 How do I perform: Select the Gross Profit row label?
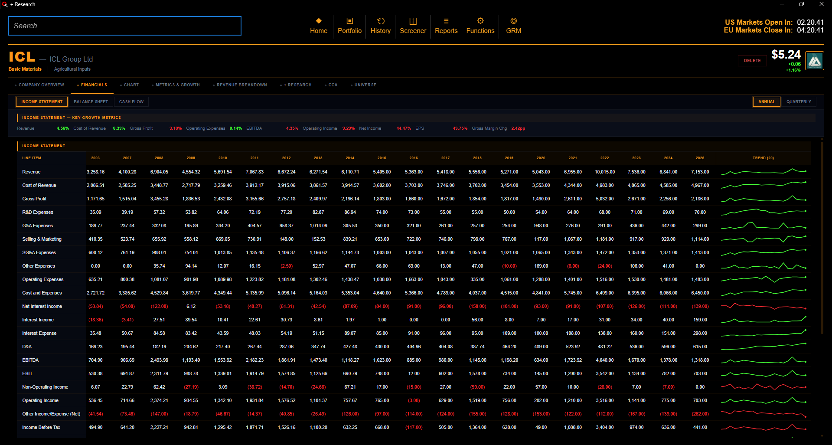[x=34, y=199]
